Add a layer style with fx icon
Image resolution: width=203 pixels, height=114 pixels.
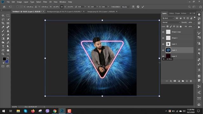coord(171,81)
